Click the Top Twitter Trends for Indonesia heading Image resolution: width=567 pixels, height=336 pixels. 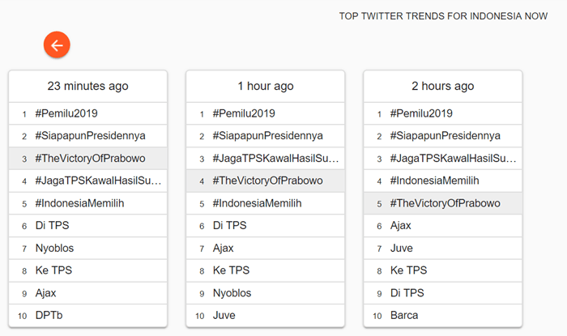(443, 16)
